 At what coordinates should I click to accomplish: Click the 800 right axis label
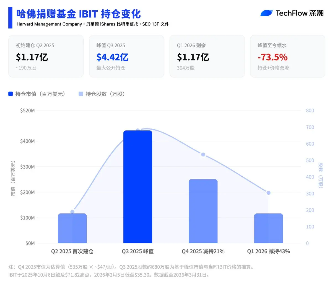(x=310, y=111)
